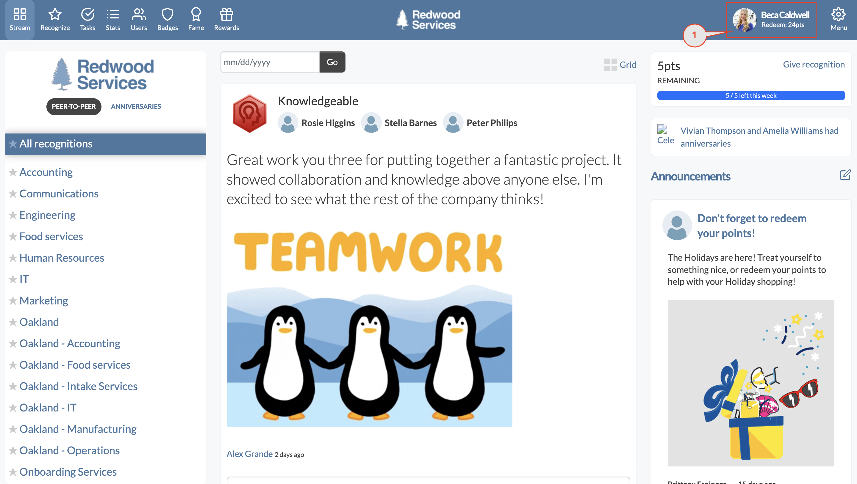Click the Redeem: 24pts text

[x=783, y=25]
